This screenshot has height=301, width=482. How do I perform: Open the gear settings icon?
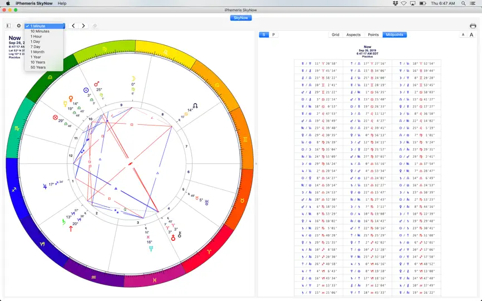click(19, 26)
